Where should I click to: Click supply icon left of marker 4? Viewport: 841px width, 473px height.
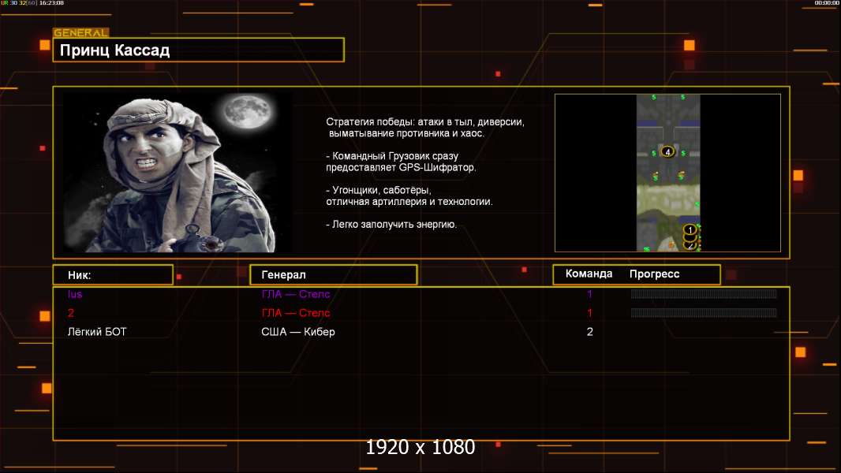point(654,153)
